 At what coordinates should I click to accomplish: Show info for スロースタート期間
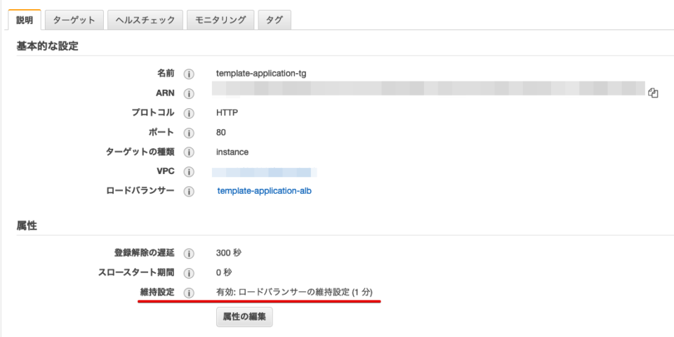pos(189,273)
